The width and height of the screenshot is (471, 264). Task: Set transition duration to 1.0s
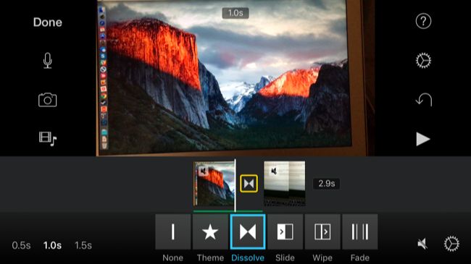pyautogui.click(x=53, y=245)
